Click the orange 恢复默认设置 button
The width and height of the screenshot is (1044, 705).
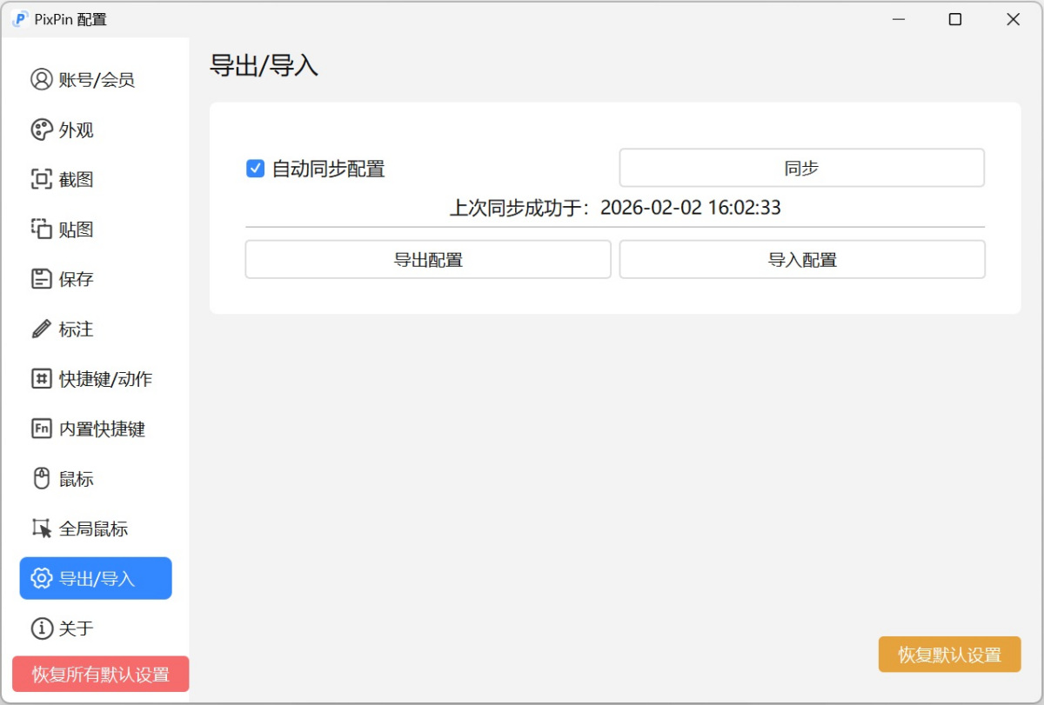(x=949, y=655)
